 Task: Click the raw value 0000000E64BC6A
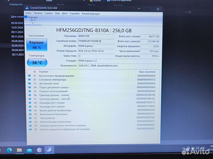tap(146, 99)
